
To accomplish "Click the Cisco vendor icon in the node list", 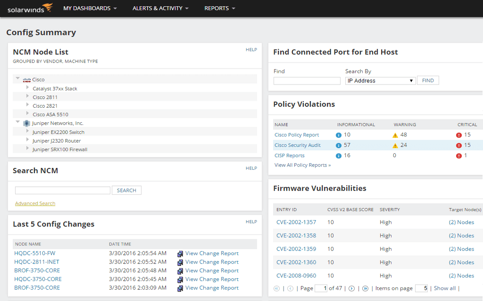I will point(26,79).
